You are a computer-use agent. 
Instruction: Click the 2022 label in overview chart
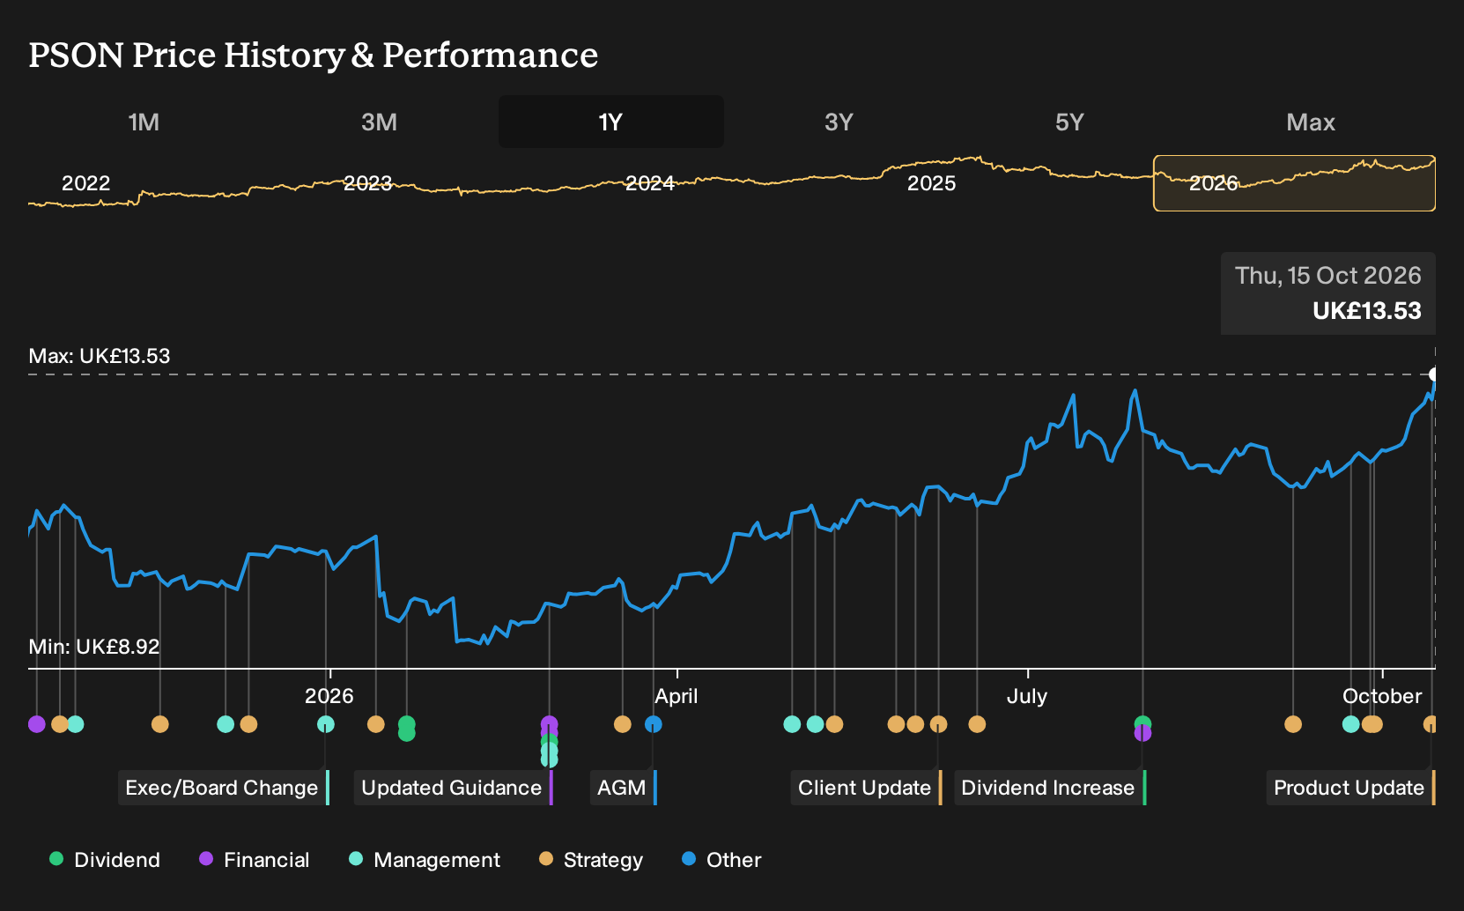click(85, 183)
